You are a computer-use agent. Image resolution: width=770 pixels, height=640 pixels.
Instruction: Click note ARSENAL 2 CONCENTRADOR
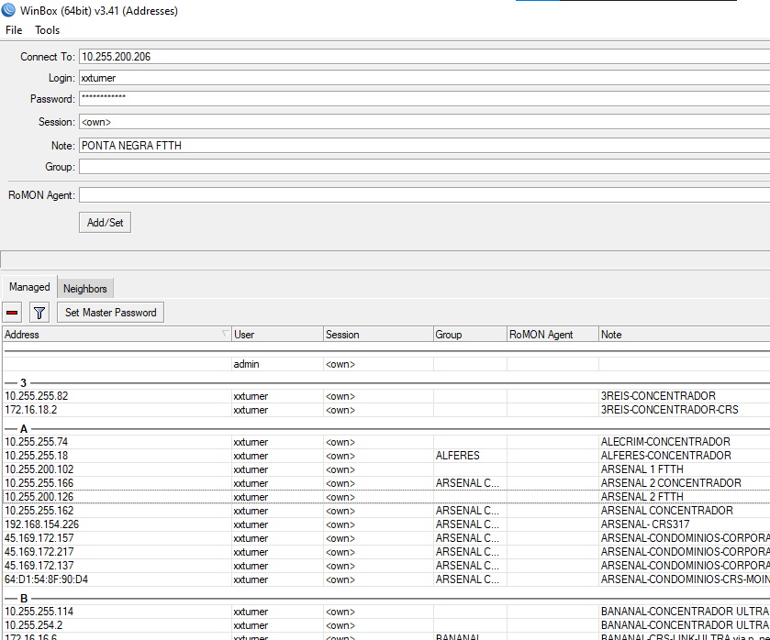[671, 483]
